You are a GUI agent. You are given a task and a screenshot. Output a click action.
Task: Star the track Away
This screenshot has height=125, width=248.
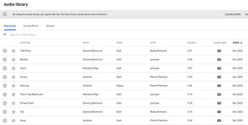(x=14, y=120)
